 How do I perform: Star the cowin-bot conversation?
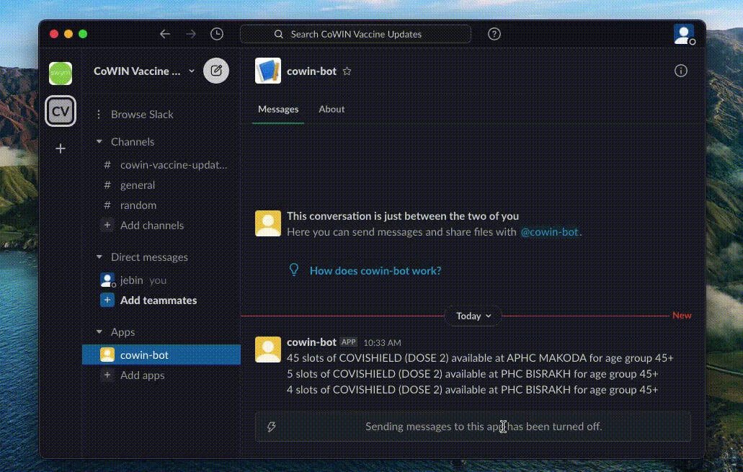tap(347, 71)
